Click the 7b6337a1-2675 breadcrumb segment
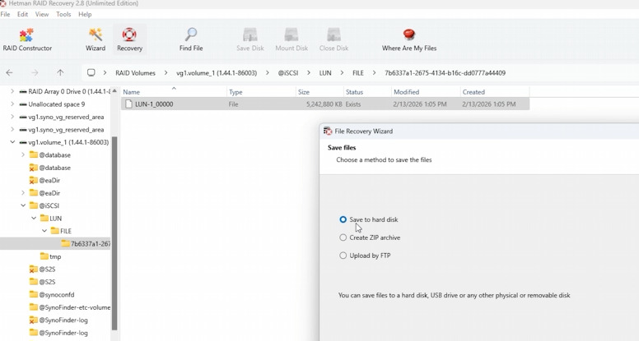The image size is (639, 341). (x=445, y=73)
